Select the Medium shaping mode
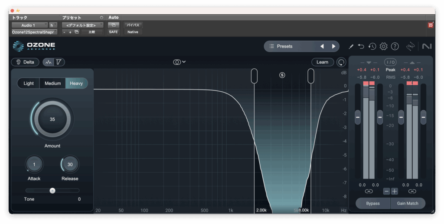 point(52,83)
